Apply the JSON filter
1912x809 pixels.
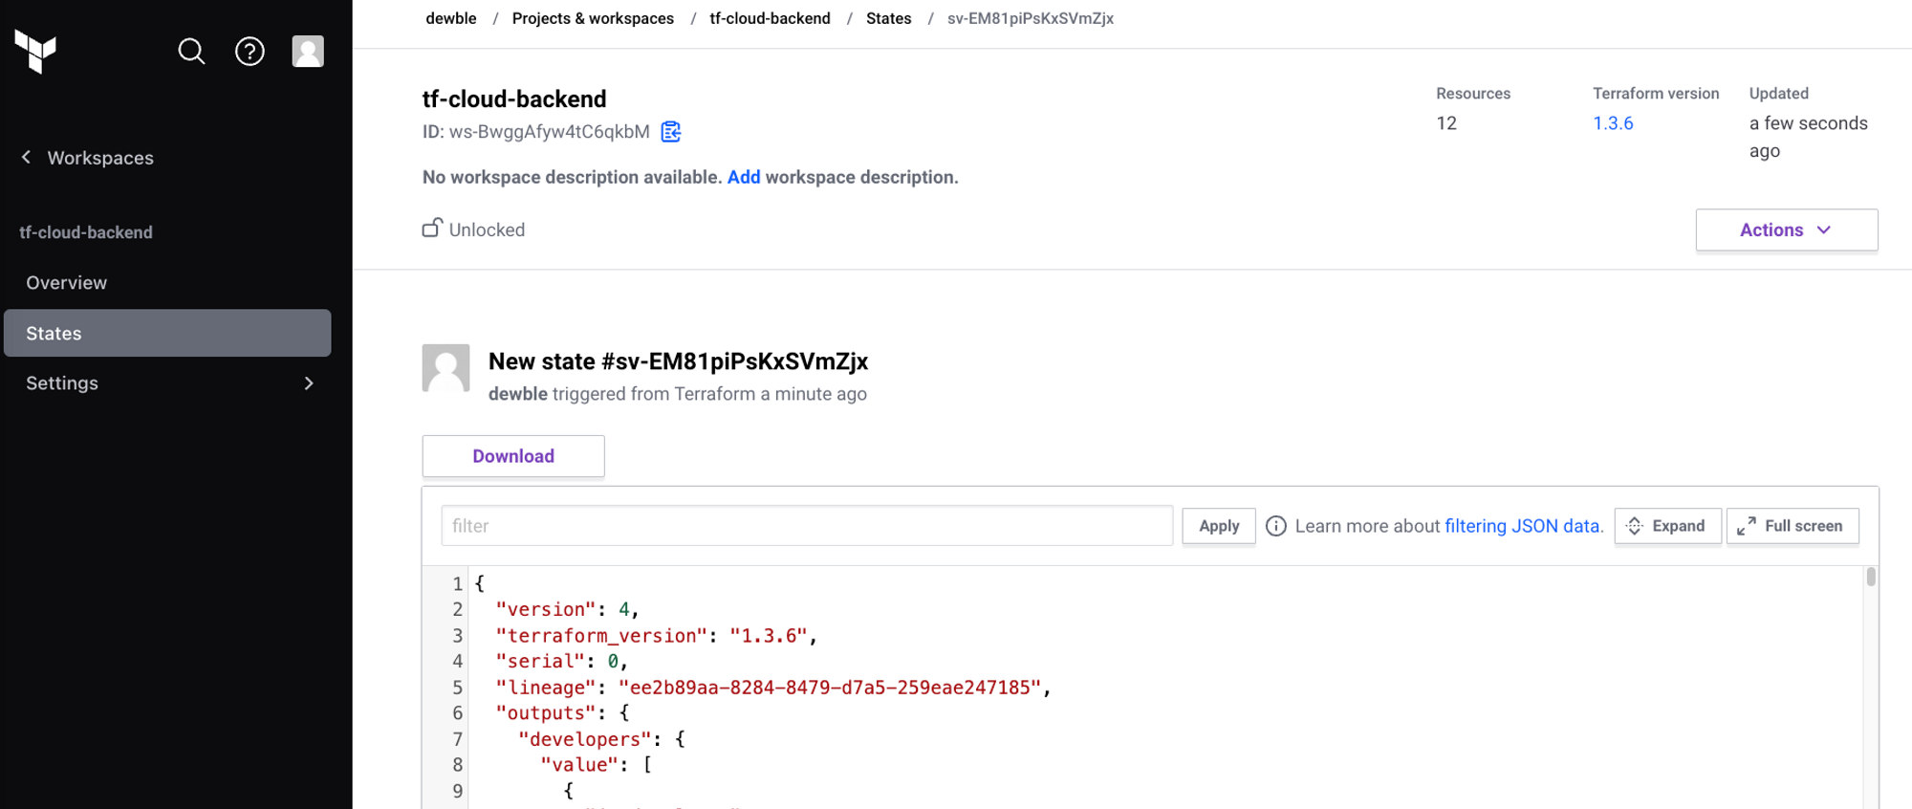coord(1219,526)
